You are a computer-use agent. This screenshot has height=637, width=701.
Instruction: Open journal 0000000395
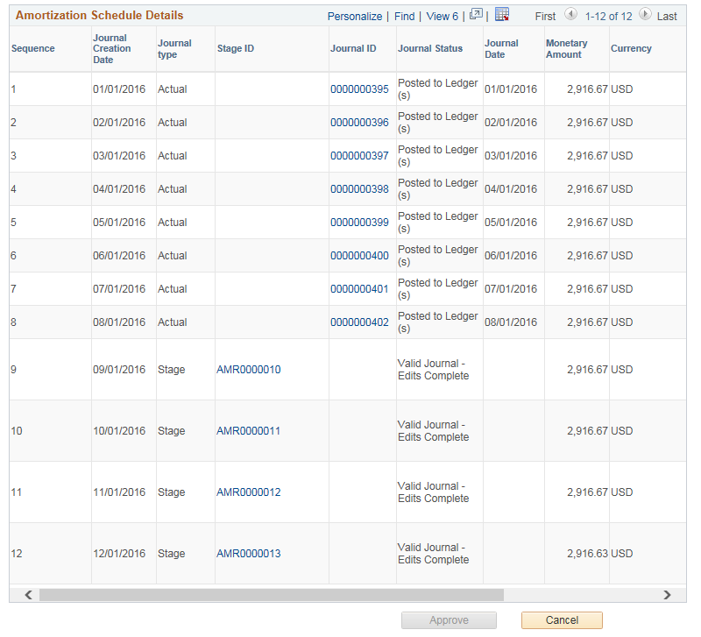click(359, 89)
